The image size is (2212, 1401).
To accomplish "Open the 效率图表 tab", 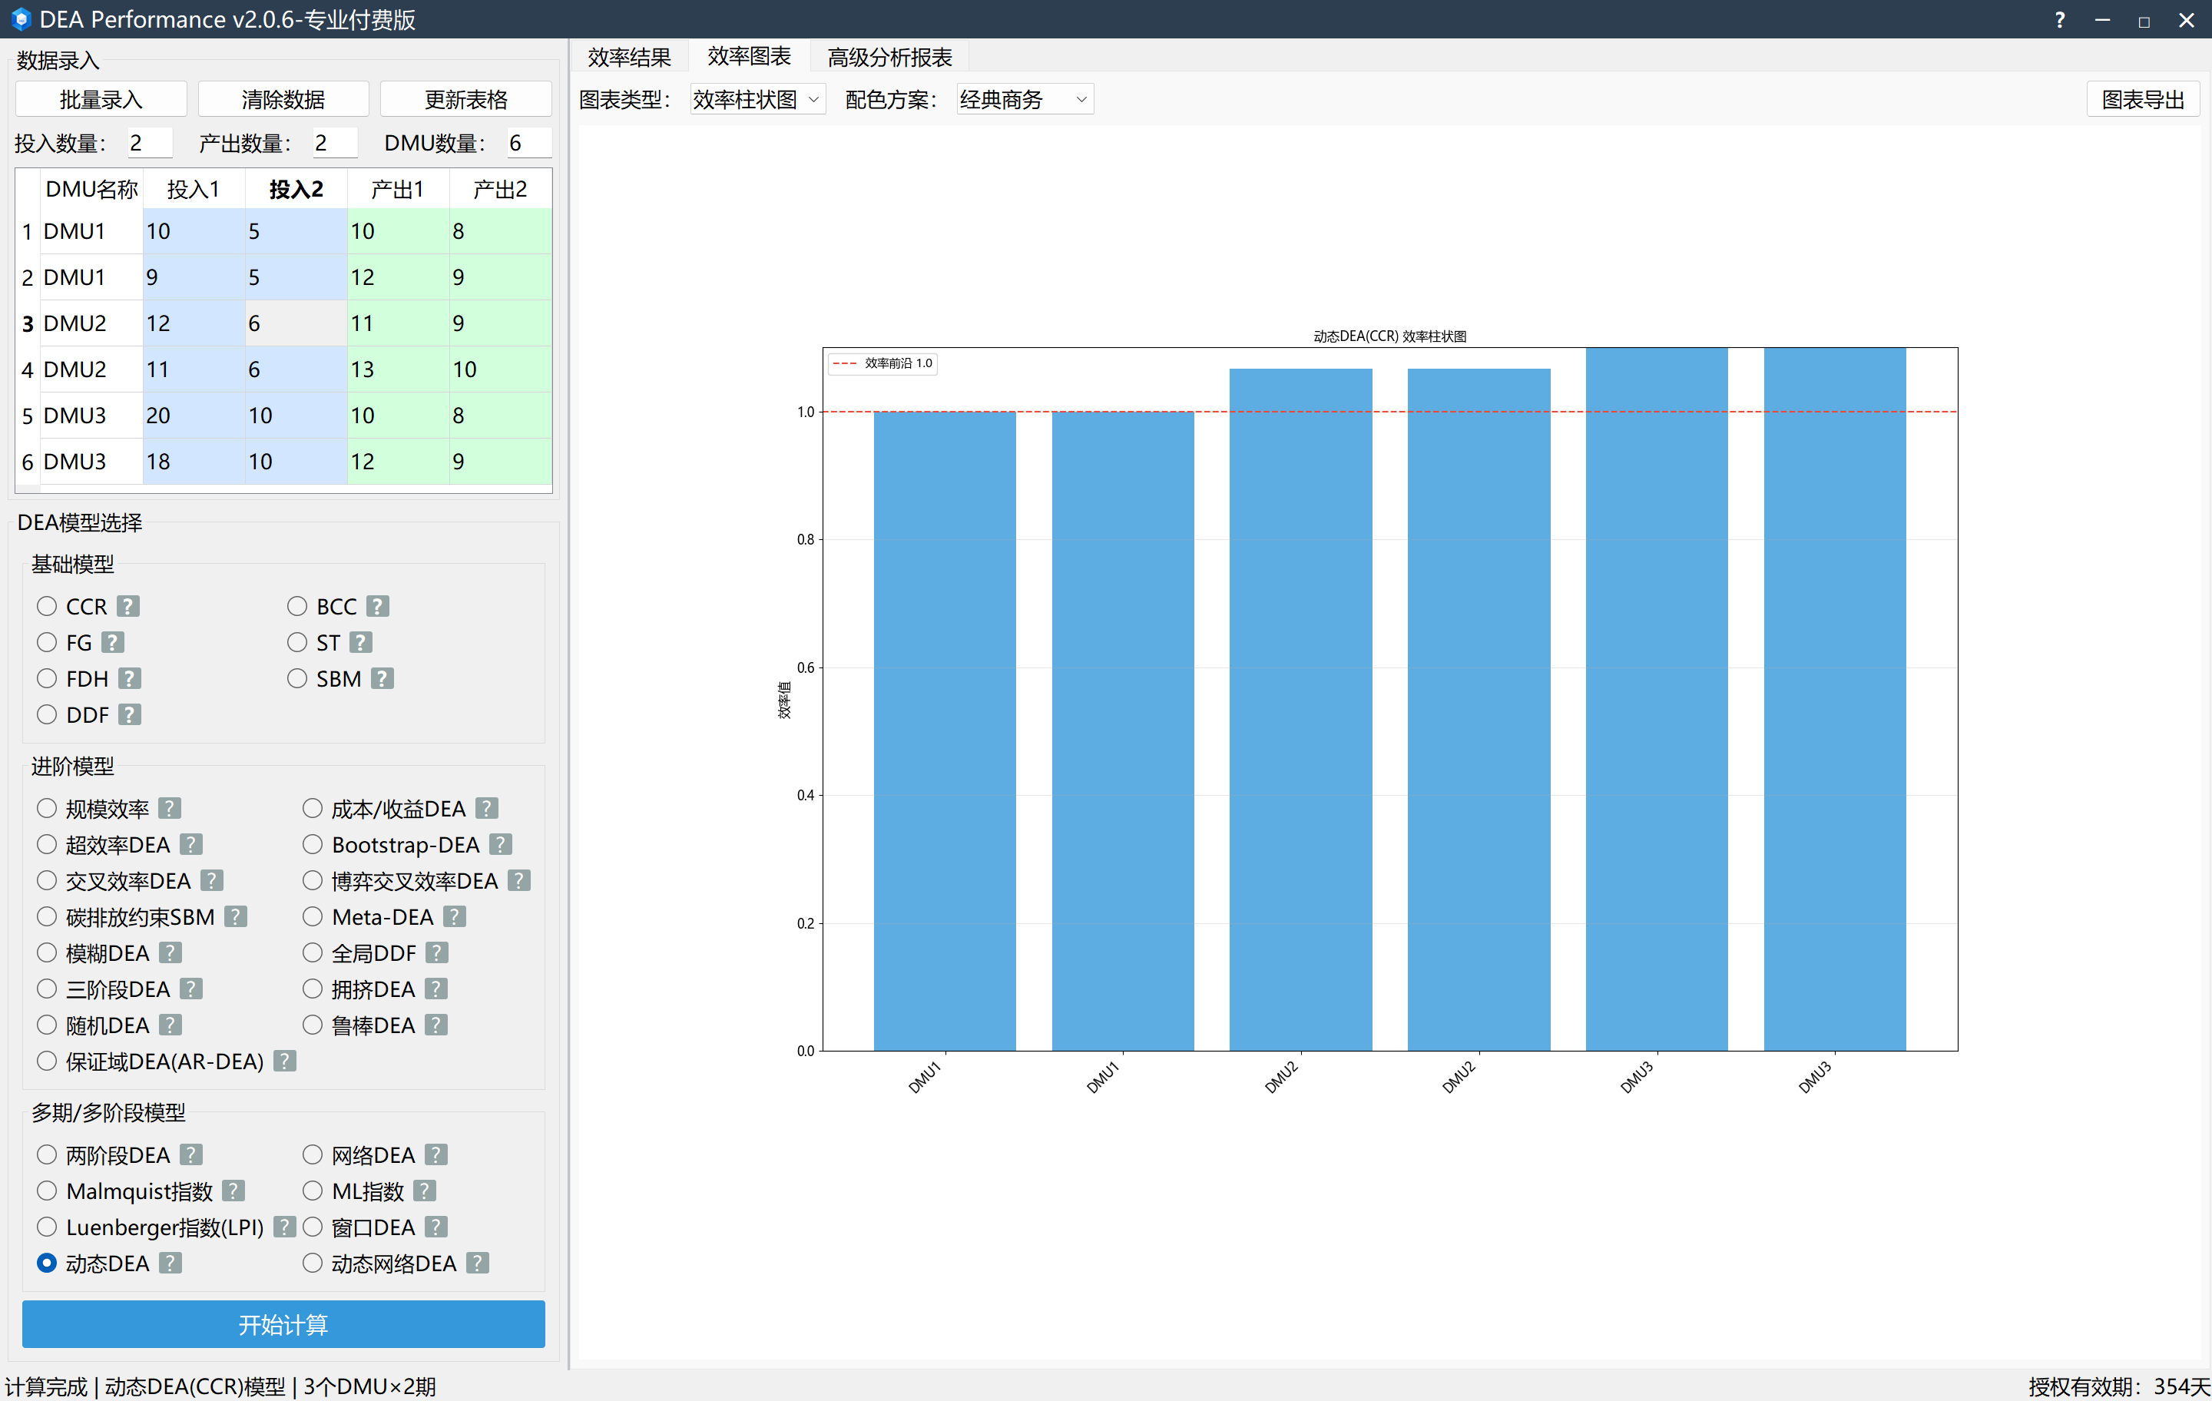I will click(749, 56).
